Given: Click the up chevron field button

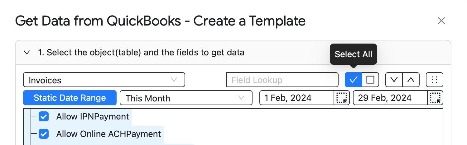Looking at the screenshot, I should tap(411, 80).
